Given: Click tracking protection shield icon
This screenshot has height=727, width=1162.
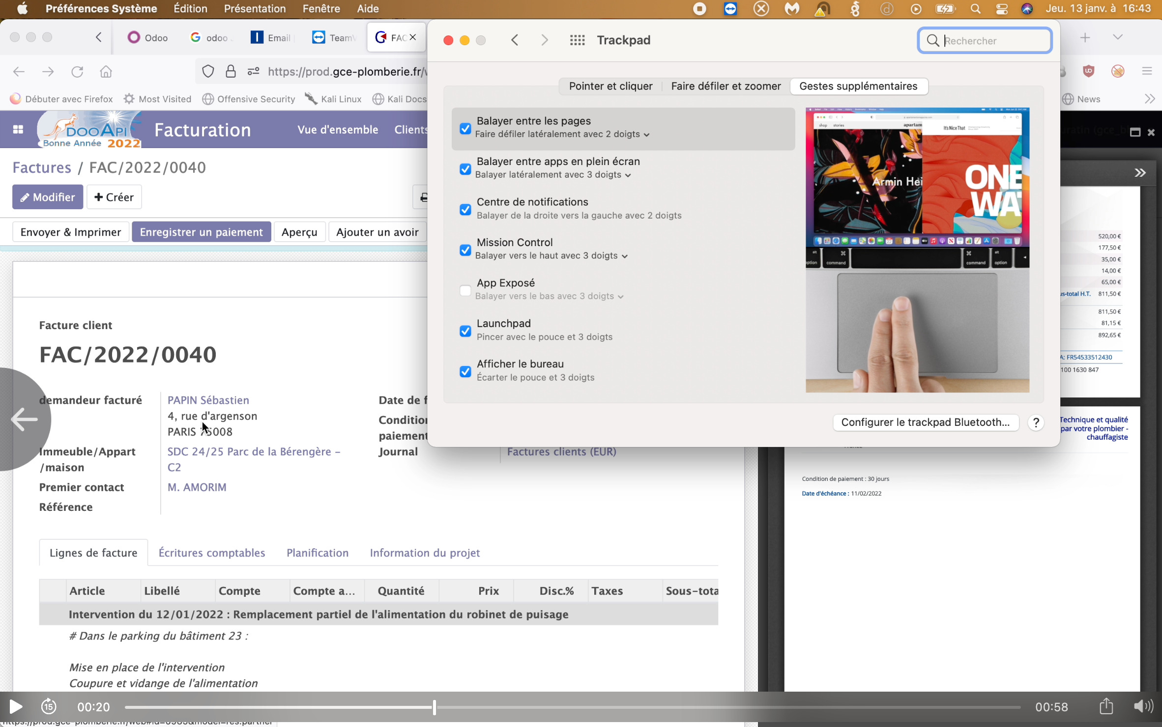Looking at the screenshot, I should coord(208,72).
